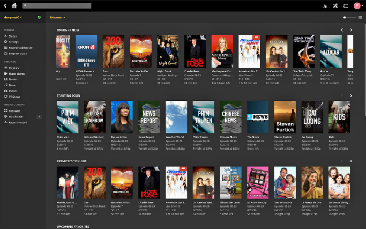Click Charlie Rose title under On Right Now

click(x=192, y=71)
